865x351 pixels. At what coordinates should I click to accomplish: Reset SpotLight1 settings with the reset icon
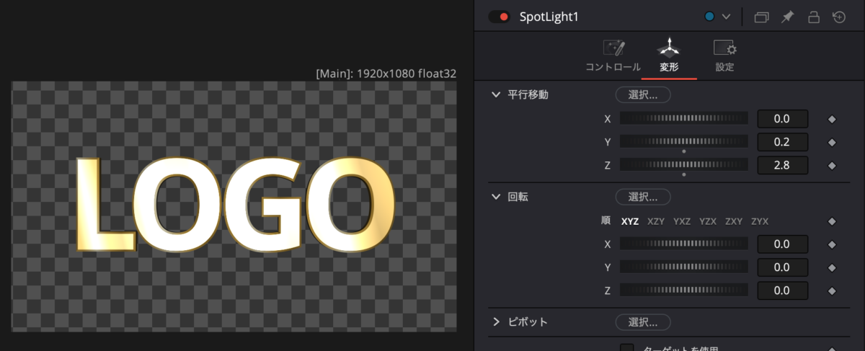tap(839, 17)
